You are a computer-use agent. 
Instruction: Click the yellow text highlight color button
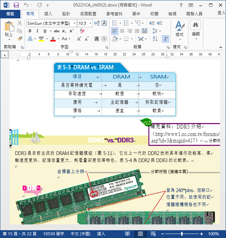[41, 39]
